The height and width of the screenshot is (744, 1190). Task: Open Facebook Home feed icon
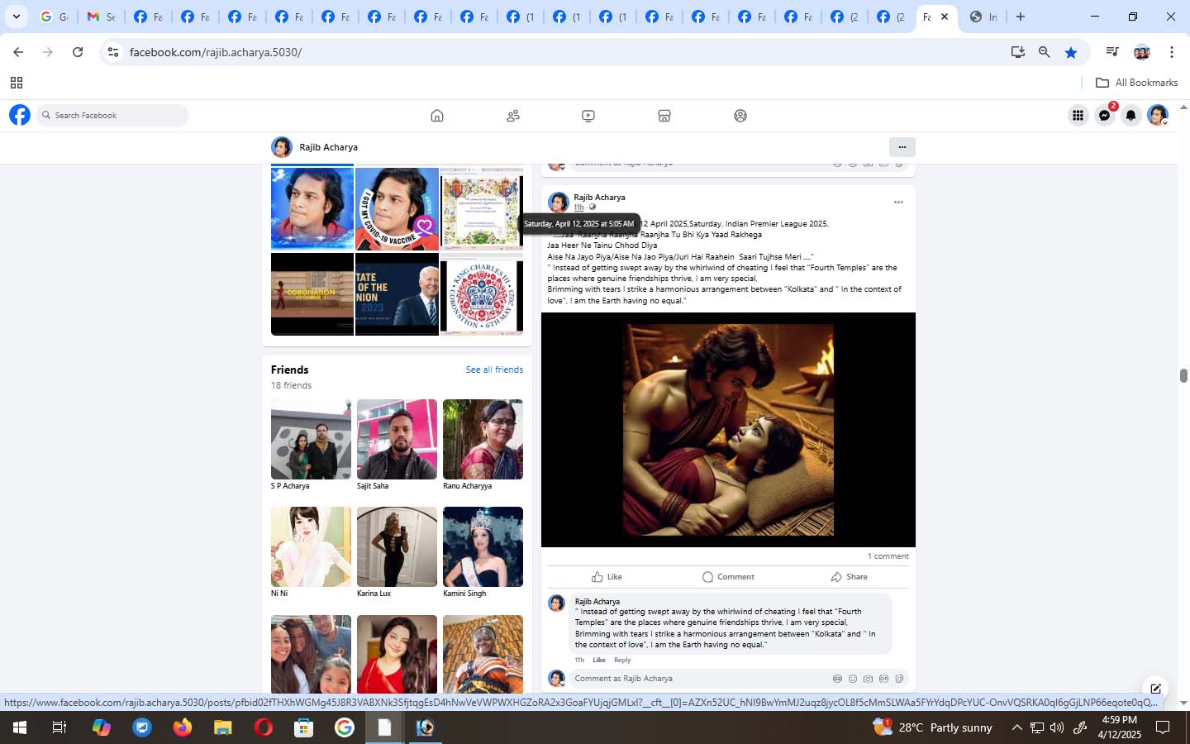point(437,116)
